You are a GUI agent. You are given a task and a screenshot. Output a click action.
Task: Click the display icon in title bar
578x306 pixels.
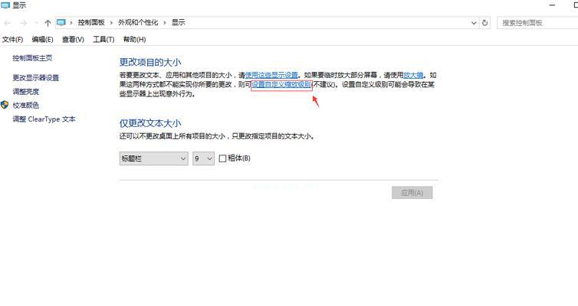(5, 5)
